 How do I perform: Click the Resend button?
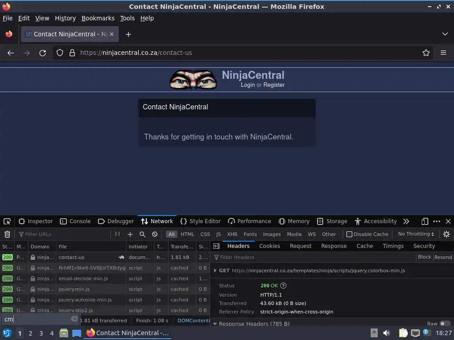[x=443, y=257]
